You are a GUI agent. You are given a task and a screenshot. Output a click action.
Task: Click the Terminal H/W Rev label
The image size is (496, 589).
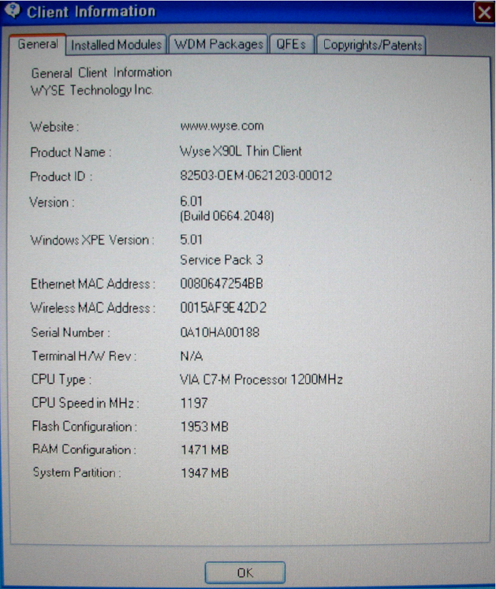pos(84,356)
